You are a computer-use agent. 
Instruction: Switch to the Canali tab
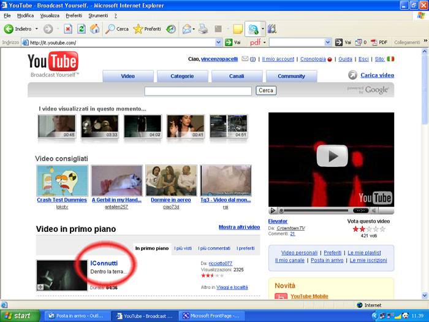tap(237, 76)
